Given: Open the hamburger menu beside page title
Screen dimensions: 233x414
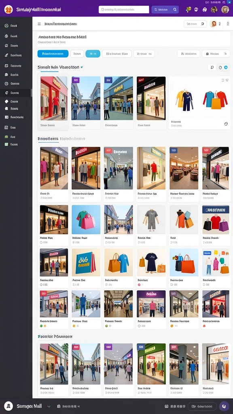Looking at the screenshot, I should 39,24.
